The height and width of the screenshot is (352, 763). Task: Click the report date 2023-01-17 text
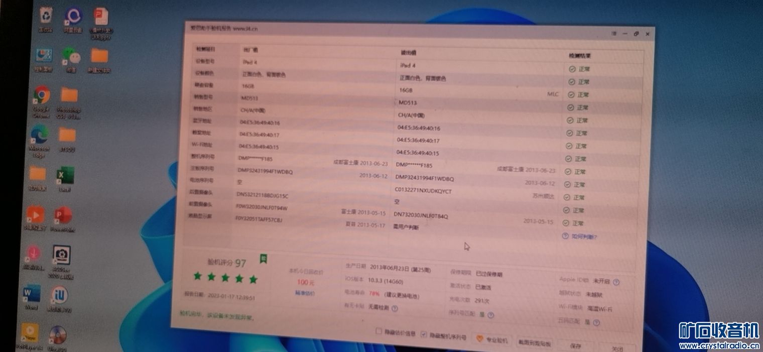[x=231, y=297]
